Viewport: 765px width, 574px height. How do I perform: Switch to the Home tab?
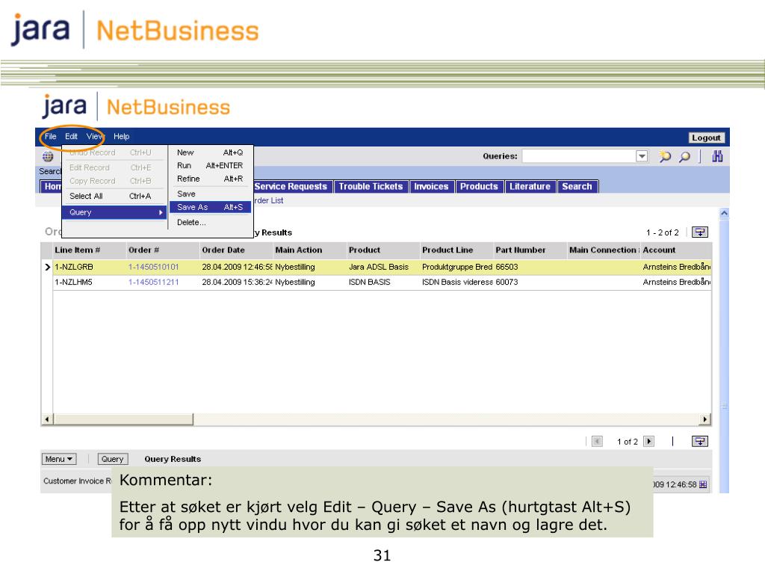click(x=52, y=186)
